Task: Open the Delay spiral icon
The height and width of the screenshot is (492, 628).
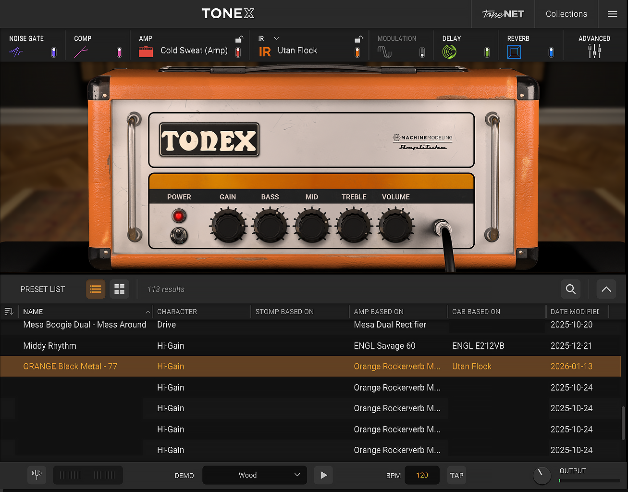Action: point(449,51)
